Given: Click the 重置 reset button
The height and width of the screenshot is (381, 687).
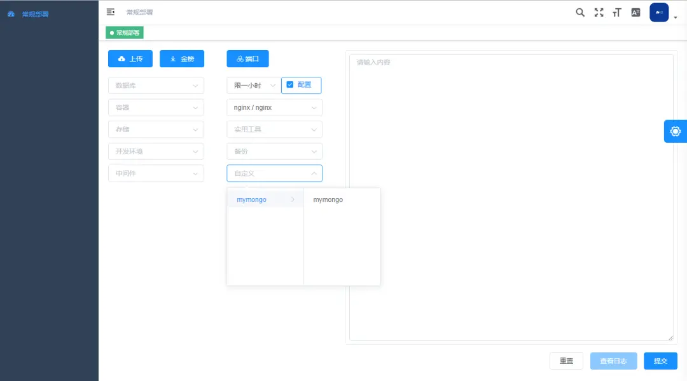Looking at the screenshot, I should pos(566,361).
